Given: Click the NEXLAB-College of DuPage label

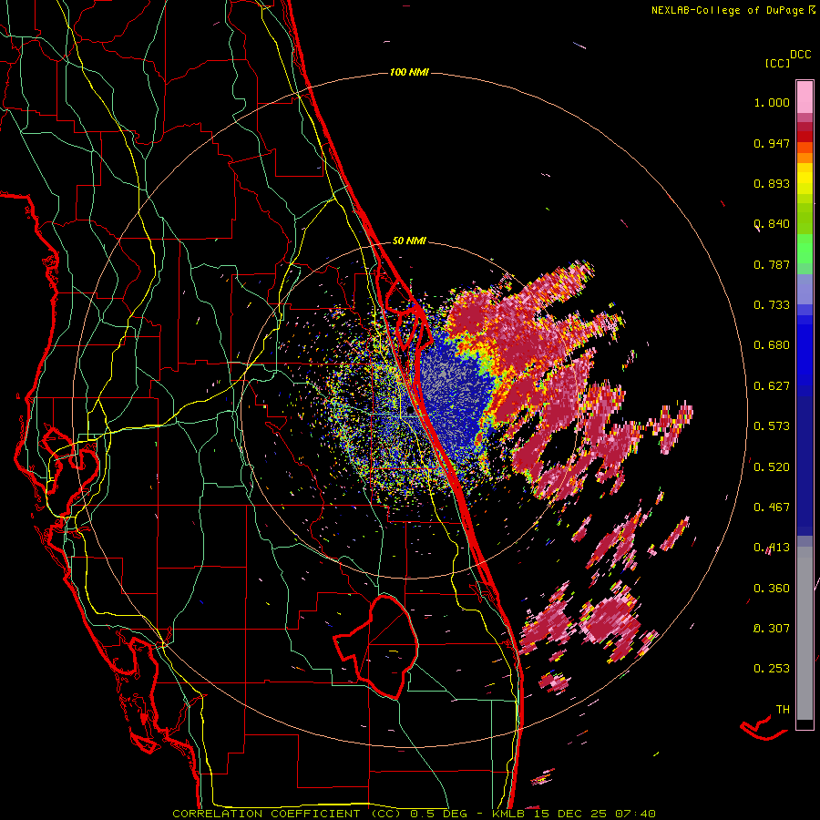Looking at the screenshot, I should pos(727,10).
